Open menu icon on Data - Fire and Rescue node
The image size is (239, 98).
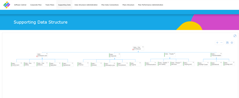143,47
